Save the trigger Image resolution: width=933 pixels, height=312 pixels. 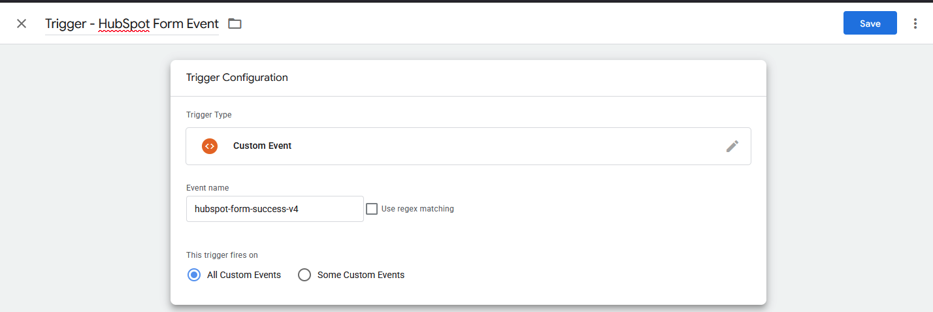point(870,23)
